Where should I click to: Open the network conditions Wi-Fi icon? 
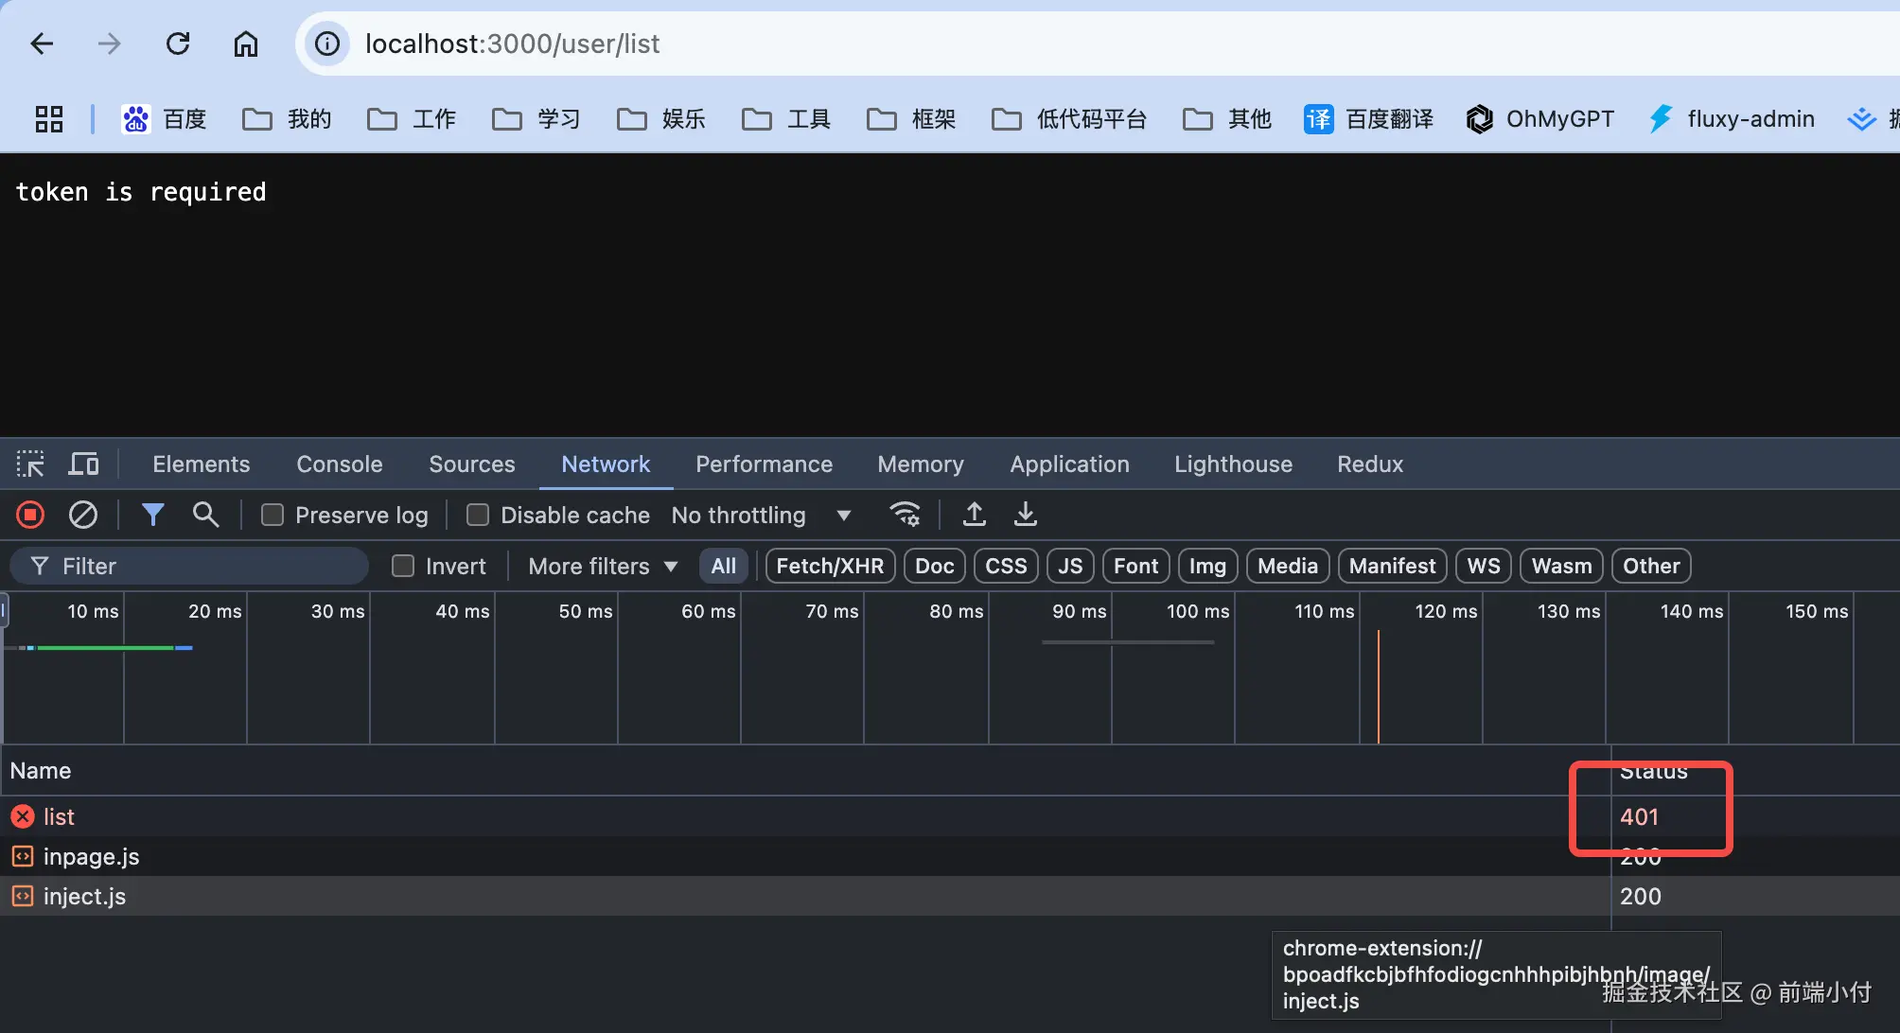point(905,515)
